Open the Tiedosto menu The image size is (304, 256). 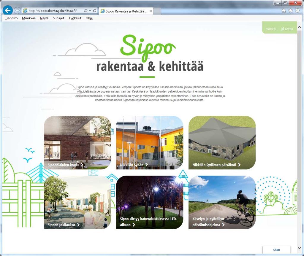11,18
